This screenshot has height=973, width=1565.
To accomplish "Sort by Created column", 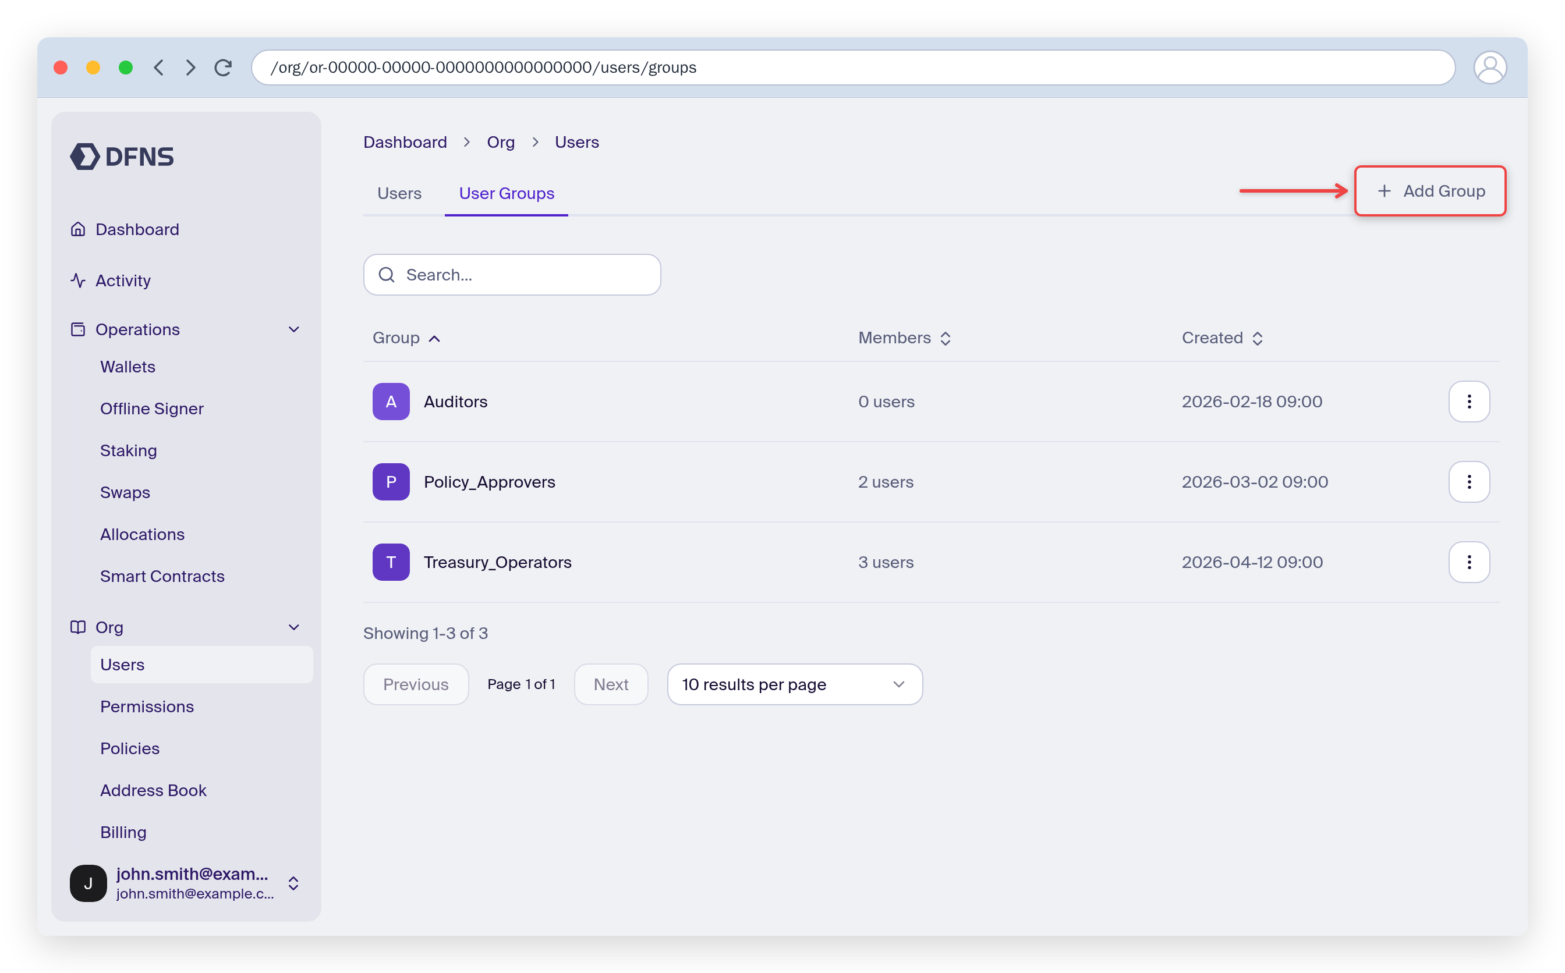I will click(x=1223, y=339).
